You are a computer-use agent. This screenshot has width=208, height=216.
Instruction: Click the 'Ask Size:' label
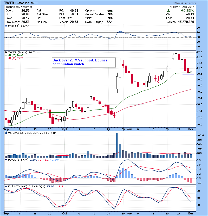[42, 14]
